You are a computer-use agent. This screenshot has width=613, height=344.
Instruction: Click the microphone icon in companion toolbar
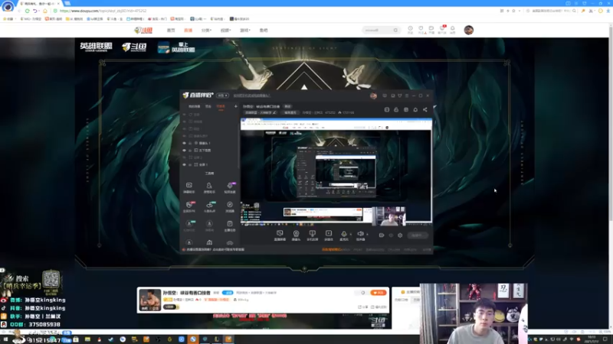[x=343, y=235]
